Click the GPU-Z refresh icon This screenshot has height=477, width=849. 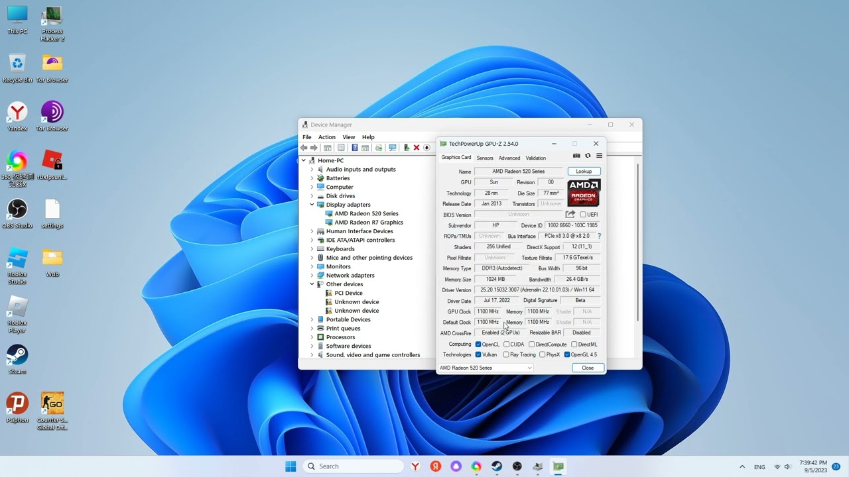(588, 156)
